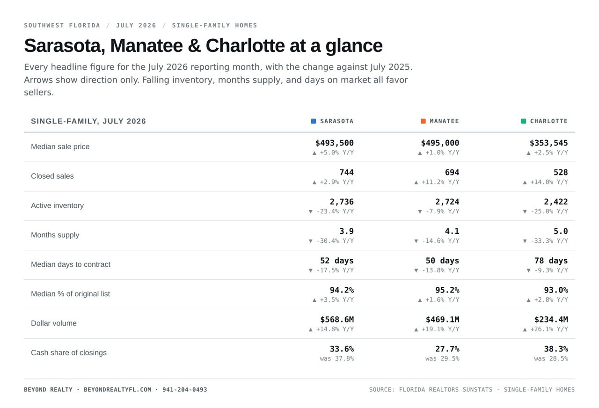Click up arrow beside Charlotte +14.0% Y/Y
The image size is (599, 408).
click(x=525, y=182)
